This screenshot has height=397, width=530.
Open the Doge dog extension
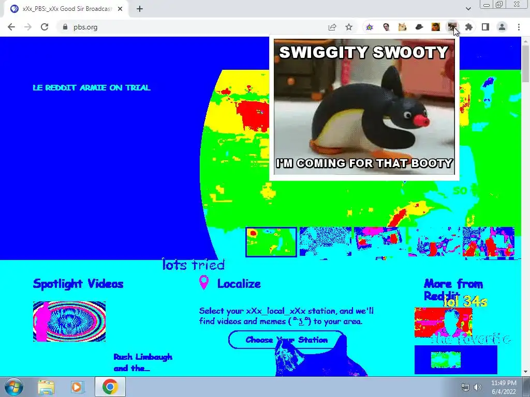click(x=402, y=27)
